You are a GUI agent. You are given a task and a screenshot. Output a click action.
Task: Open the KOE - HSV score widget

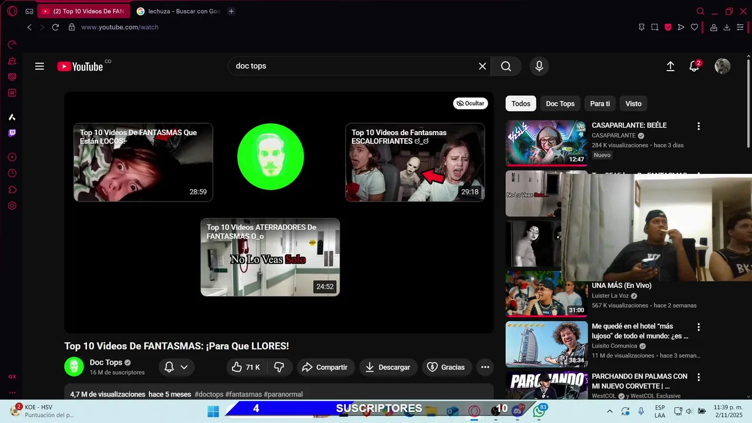[42, 411]
